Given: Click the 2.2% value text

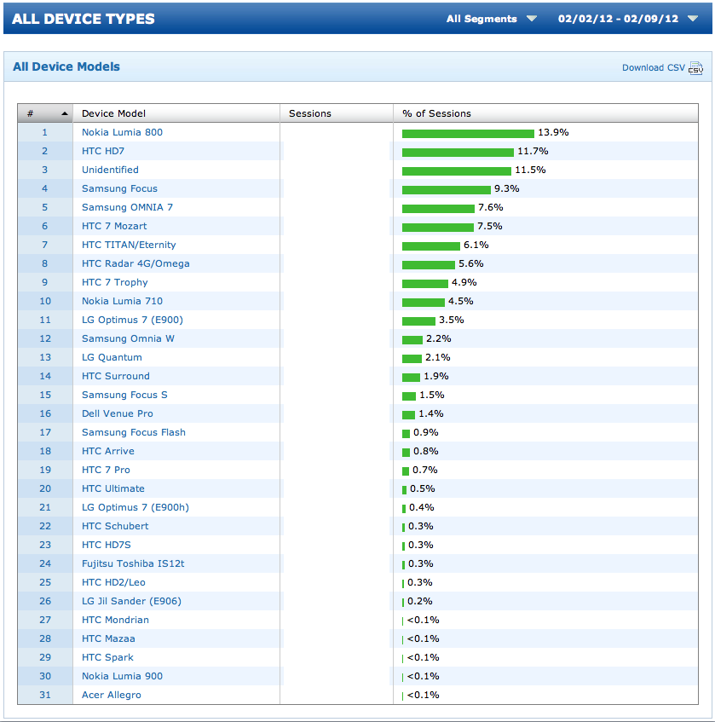Looking at the screenshot, I should tap(438, 338).
